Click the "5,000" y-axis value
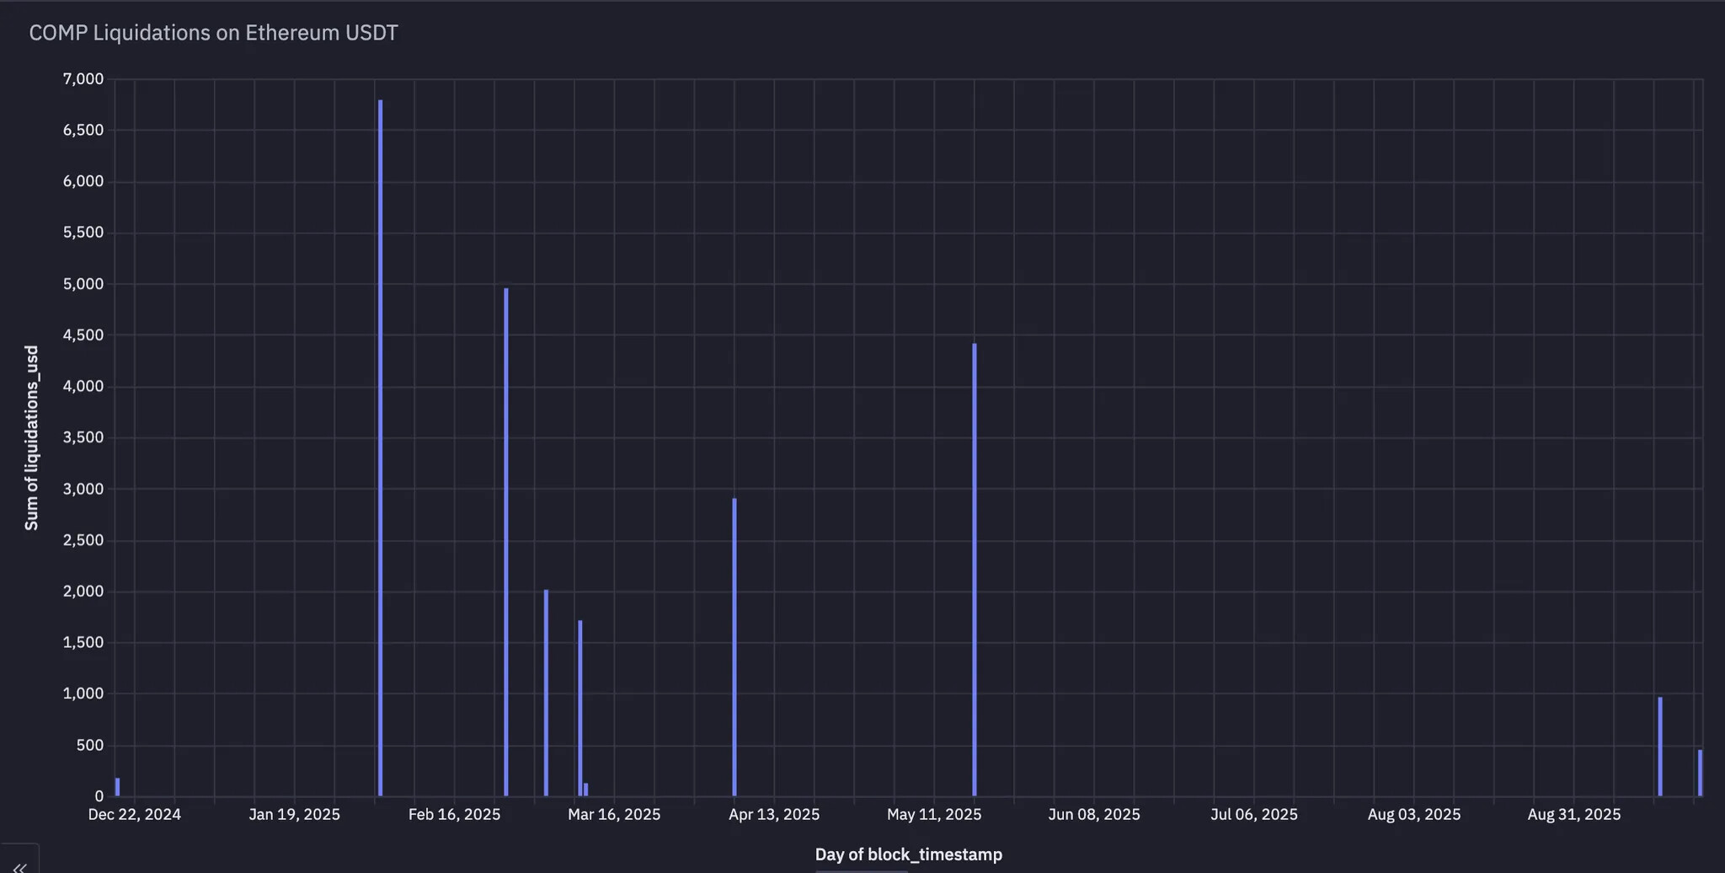The width and height of the screenshot is (1725, 873). click(x=83, y=284)
